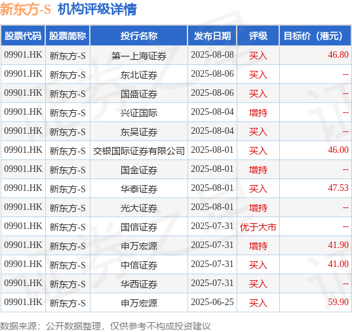Select the 2025-06-25 date cell
The width and height of the screenshot is (352, 332).
point(212,302)
